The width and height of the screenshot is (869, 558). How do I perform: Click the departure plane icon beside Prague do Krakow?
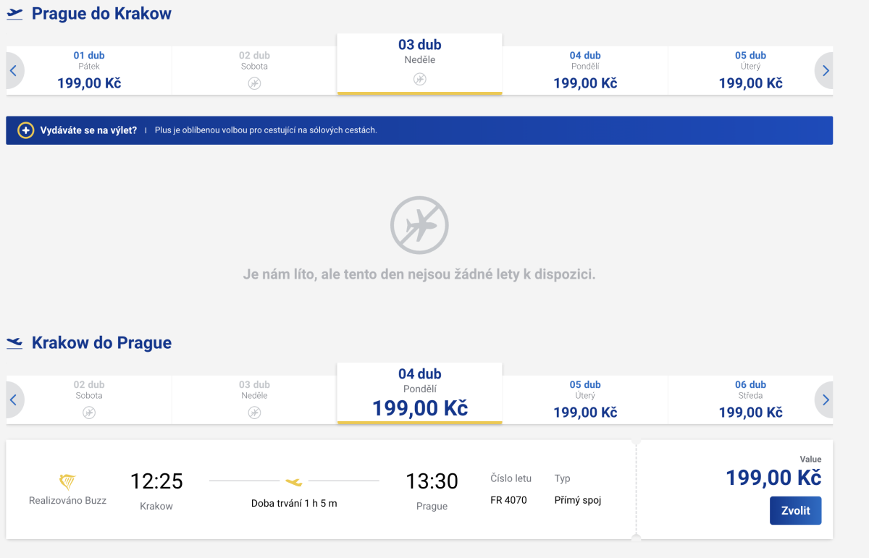coord(14,14)
